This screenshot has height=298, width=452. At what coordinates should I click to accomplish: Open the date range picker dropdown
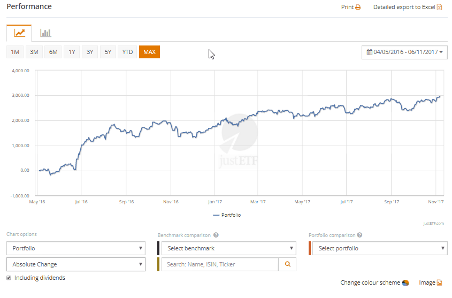(404, 52)
